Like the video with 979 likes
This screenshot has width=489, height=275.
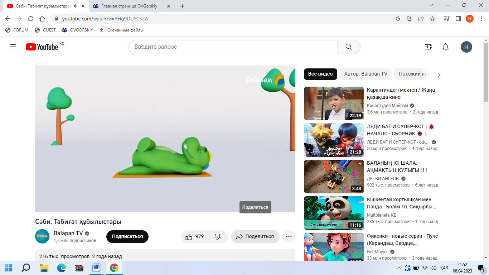(x=195, y=237)
